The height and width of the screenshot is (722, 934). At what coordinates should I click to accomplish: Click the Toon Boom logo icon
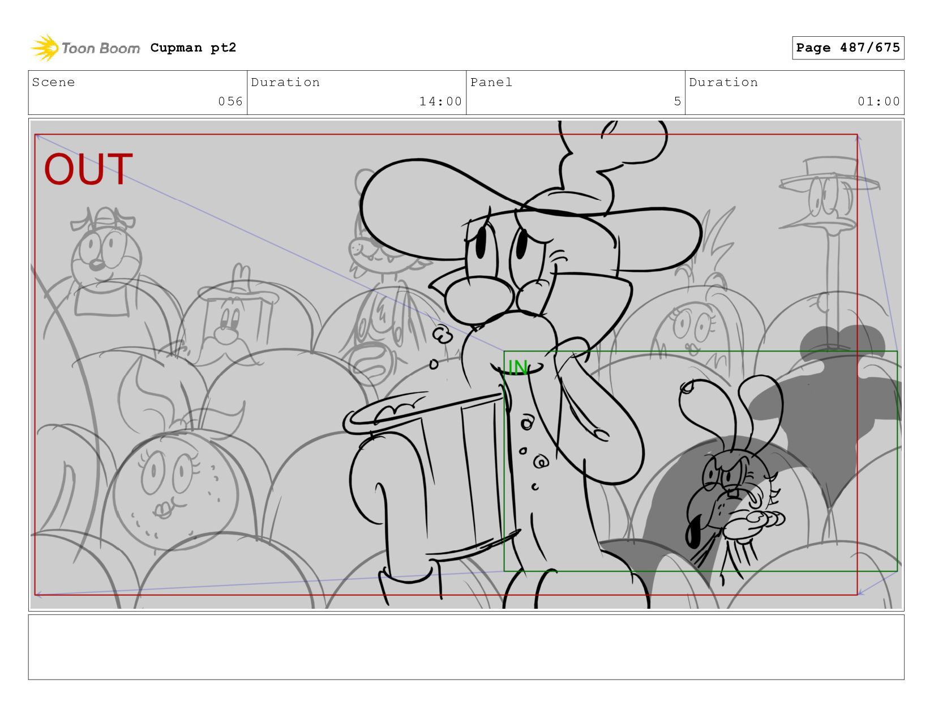pos(44,48)
